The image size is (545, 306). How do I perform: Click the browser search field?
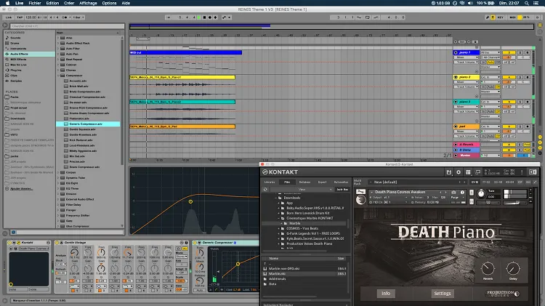67,26
